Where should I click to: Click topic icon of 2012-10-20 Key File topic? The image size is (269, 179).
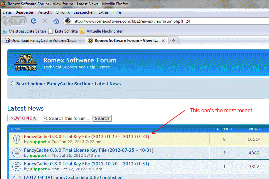tap(17, 166)
